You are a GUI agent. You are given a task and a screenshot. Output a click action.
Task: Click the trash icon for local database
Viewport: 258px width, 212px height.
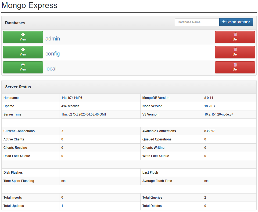(x=235, y=65)
